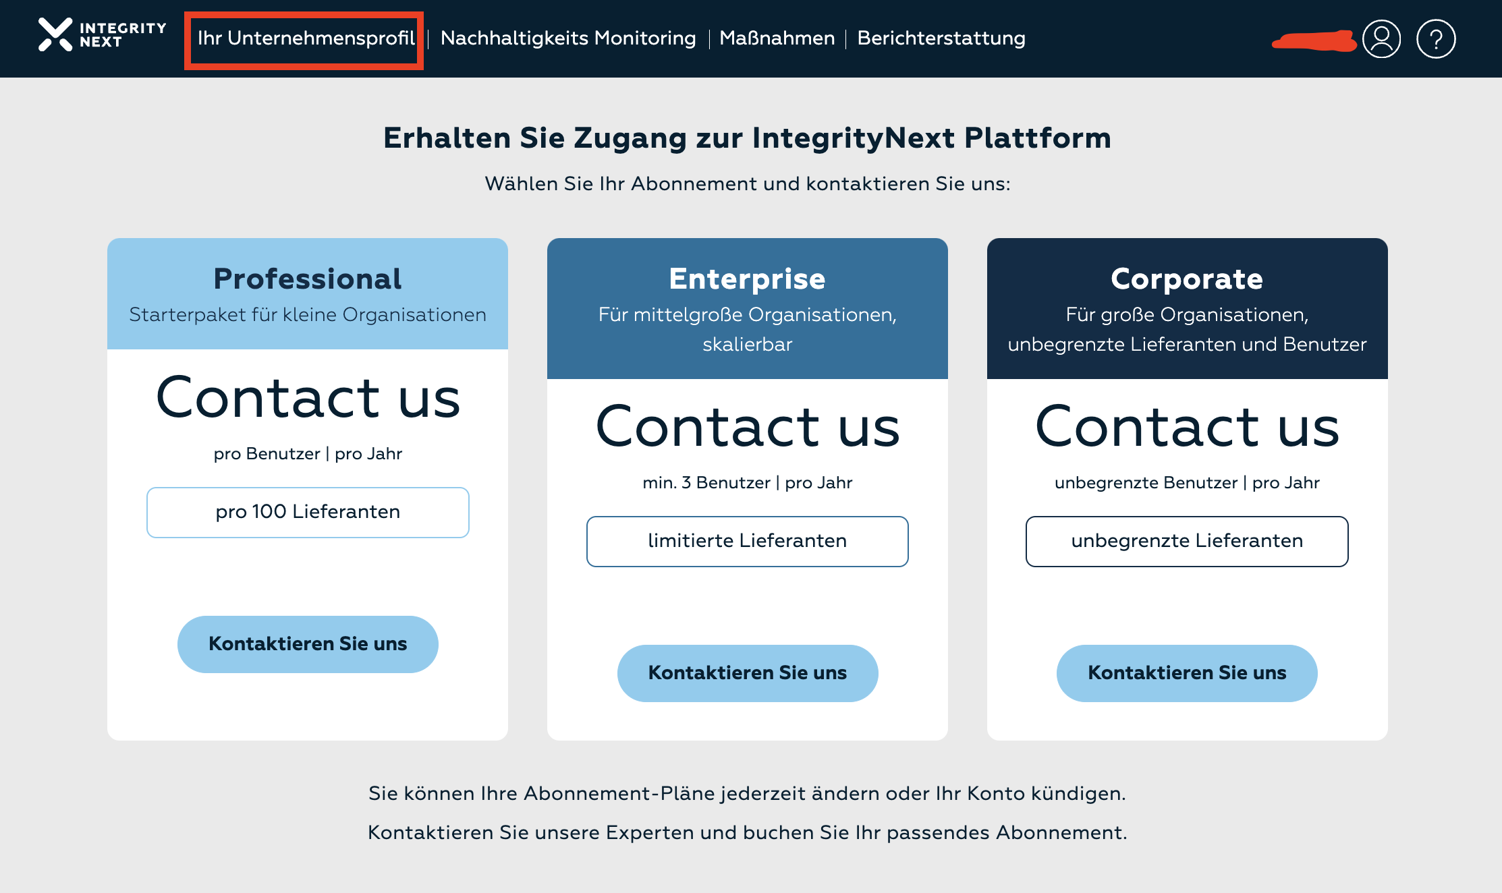
Task: Select the Enterprise plan header
Action: [x=747, y=279]
